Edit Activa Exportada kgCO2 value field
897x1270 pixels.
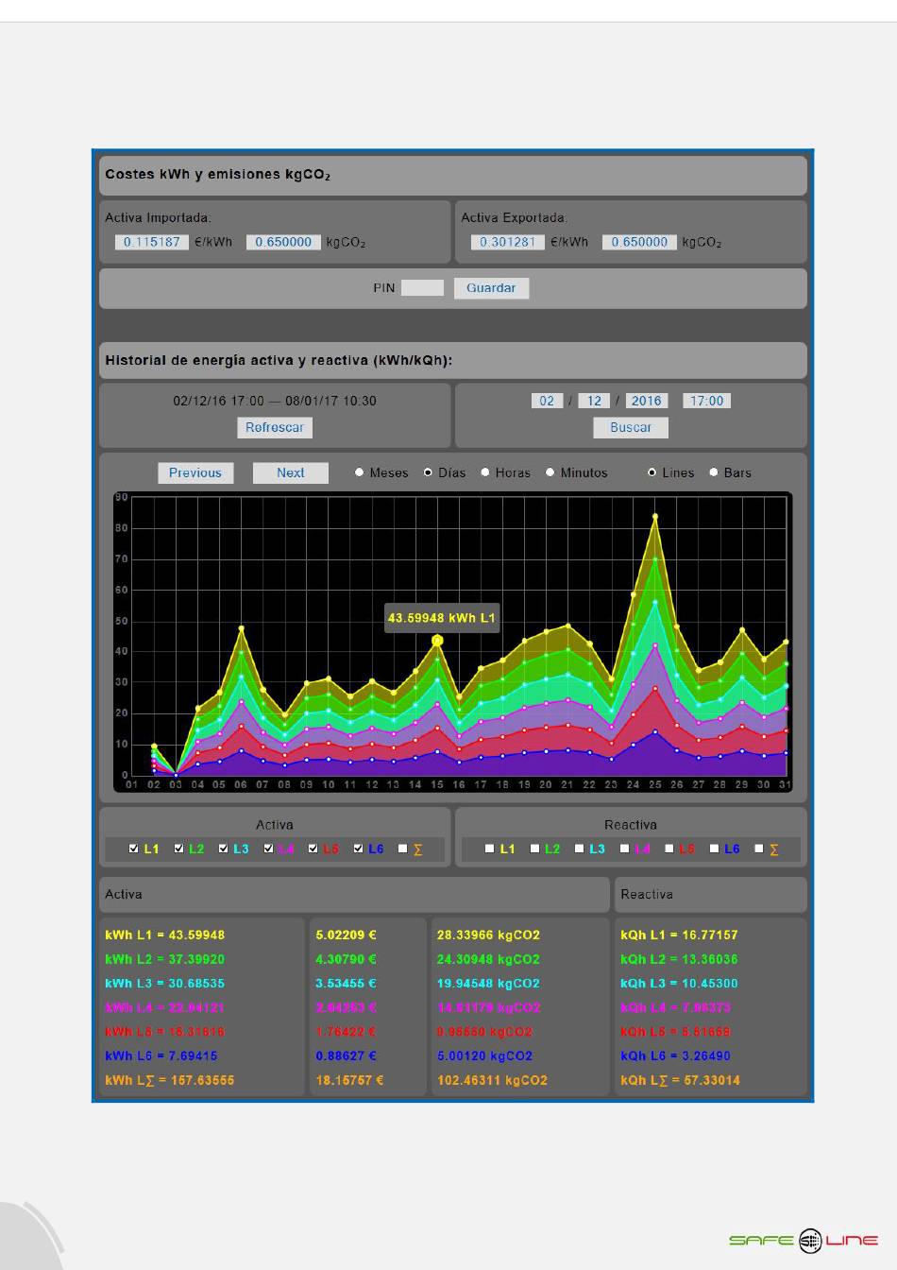pyautogui.click(x=639, y=242)
